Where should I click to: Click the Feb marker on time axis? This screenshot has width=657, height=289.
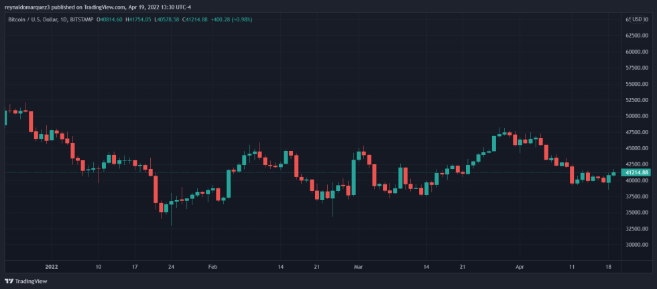tap(213, 266)
